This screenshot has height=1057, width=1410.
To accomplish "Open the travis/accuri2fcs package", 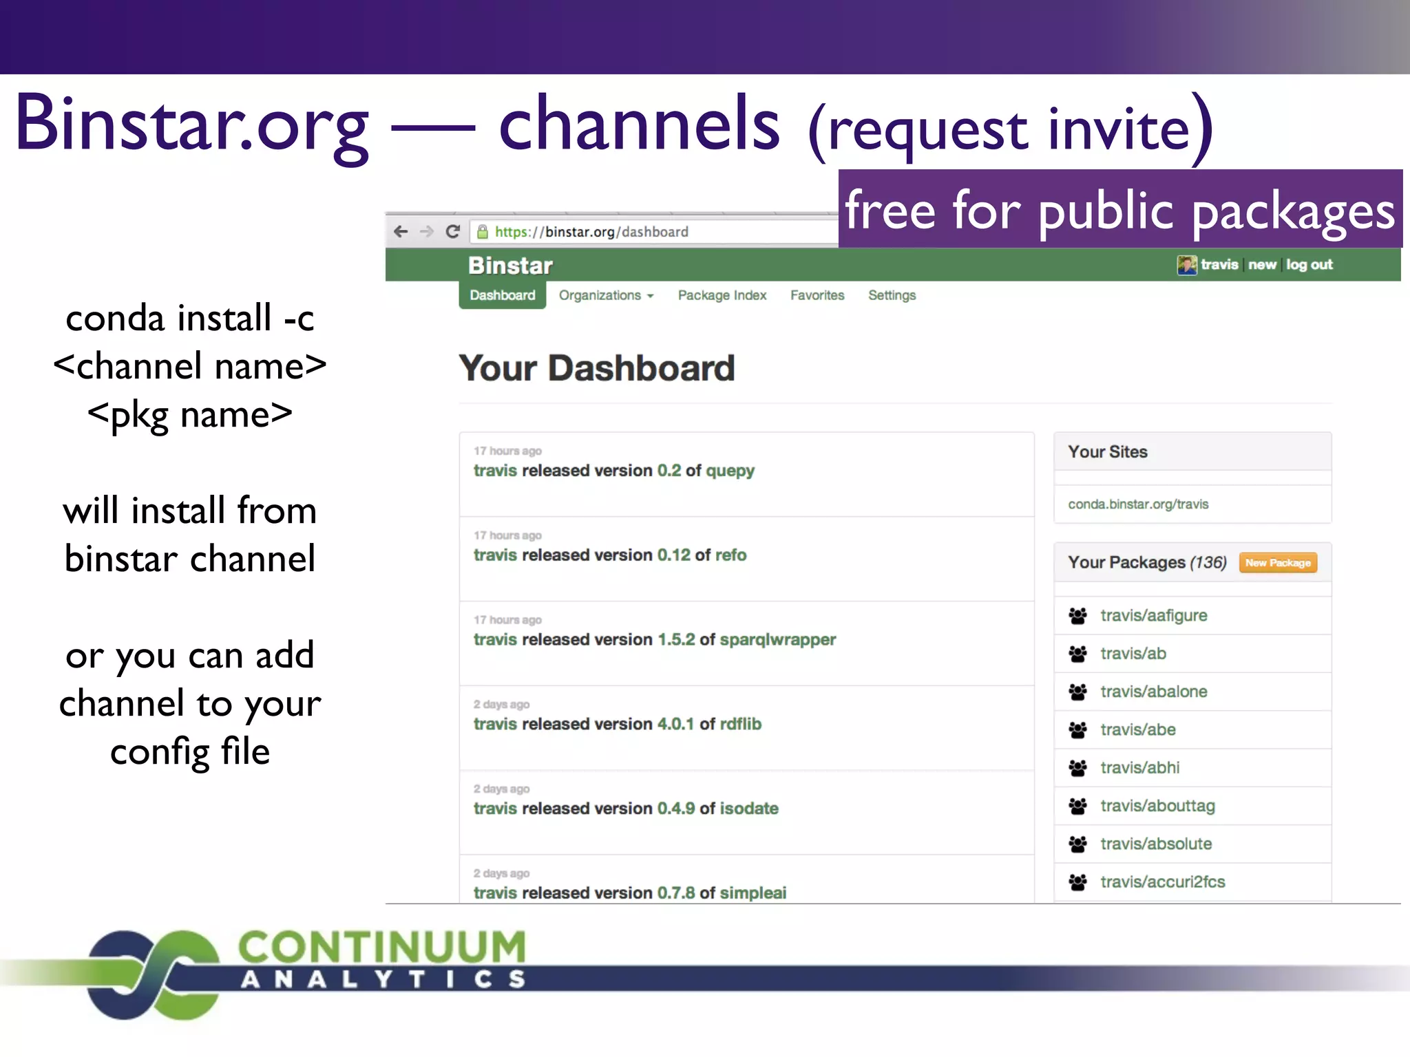I will pyautogui.click(x=1162, y=882).
